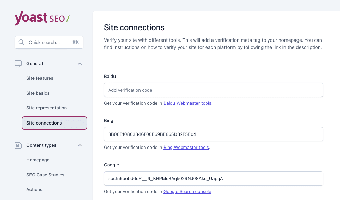The height and width of the screenshot is (200, 340).
Task: Open Site features settings
Action: coord(40,78)
